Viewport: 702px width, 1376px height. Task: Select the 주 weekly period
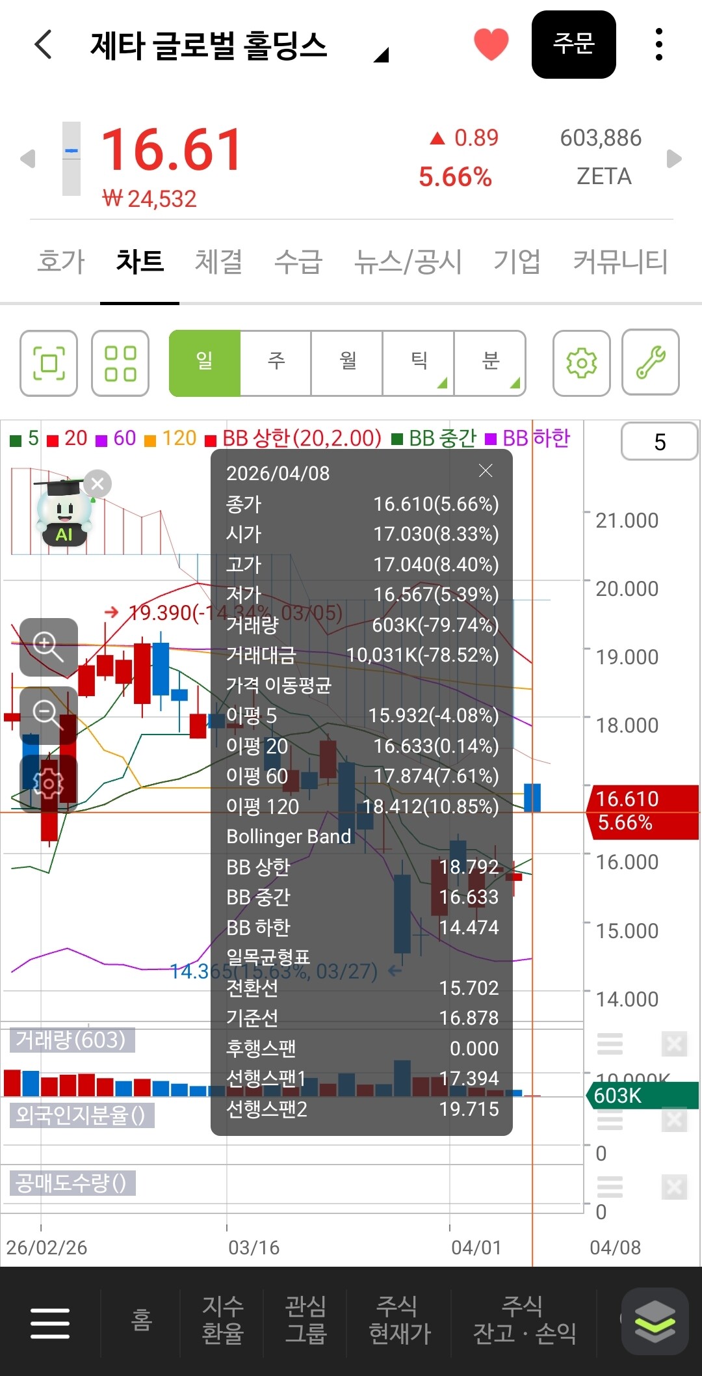pos(276,363)
